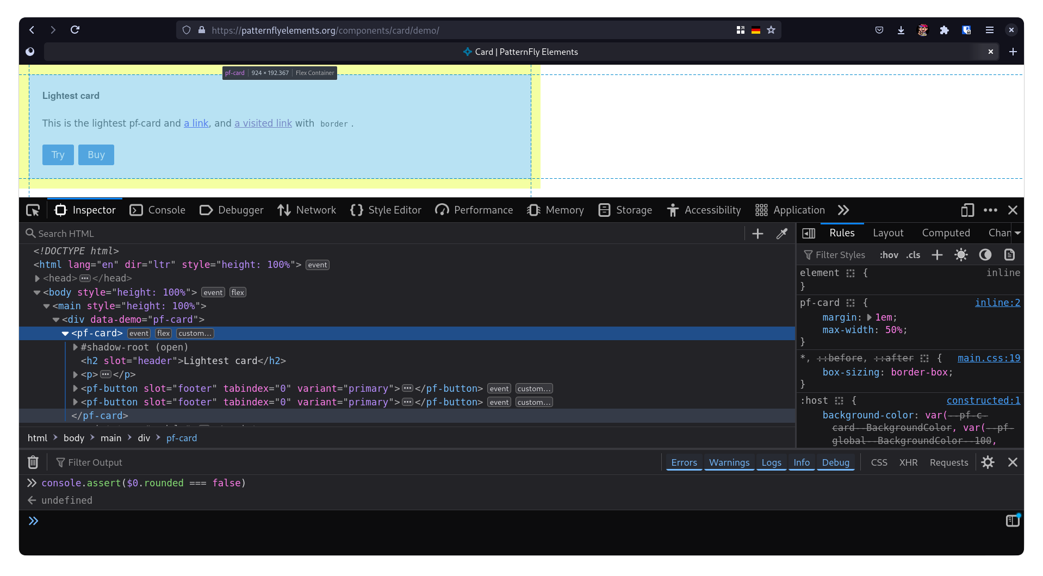This screenshot has width=1043, height=576.
Task: Clear console output with trash icon
Action: pyautogui.click(x=33, y=462)
